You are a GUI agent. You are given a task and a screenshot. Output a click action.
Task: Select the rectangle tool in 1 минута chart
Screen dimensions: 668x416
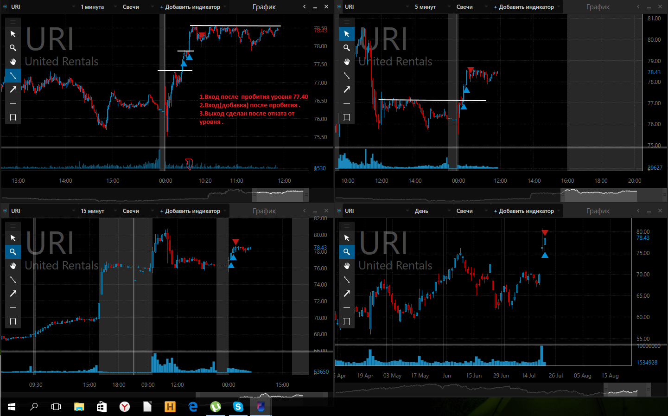(13, 117)
